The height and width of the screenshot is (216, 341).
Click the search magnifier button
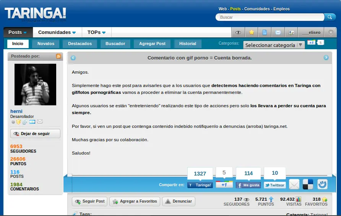(x=330, y=17)
